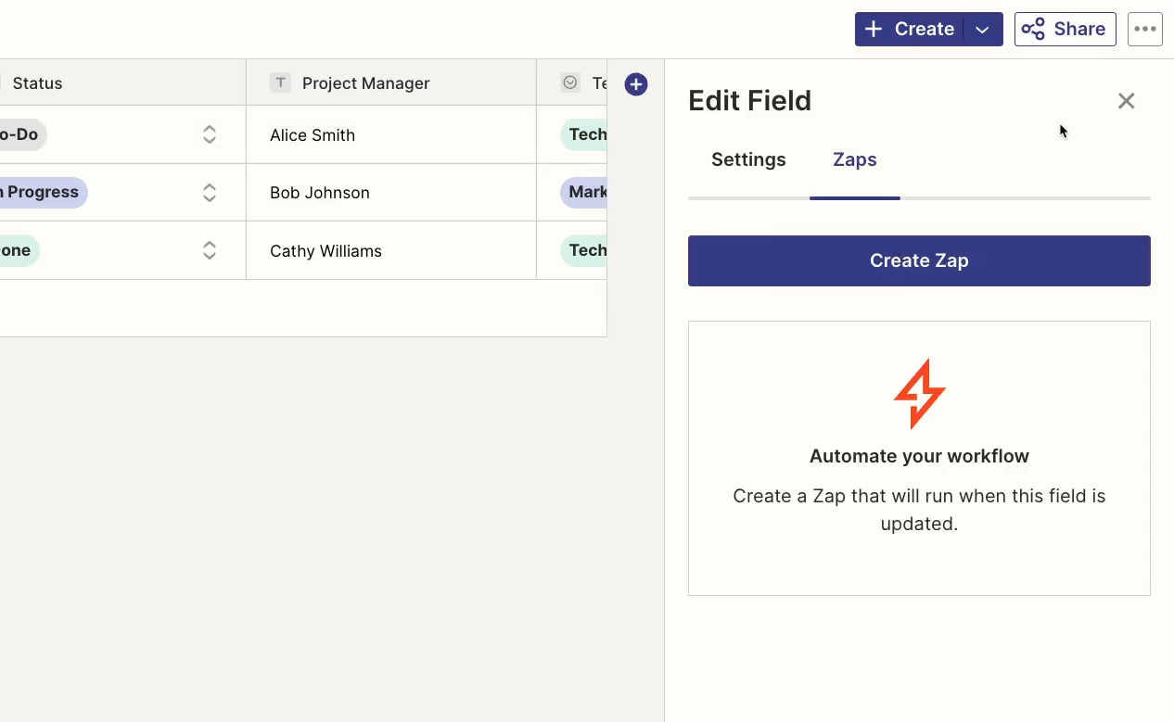Open the status dropdown in the Done row
1174x722 pixels.
coord(210,250)
